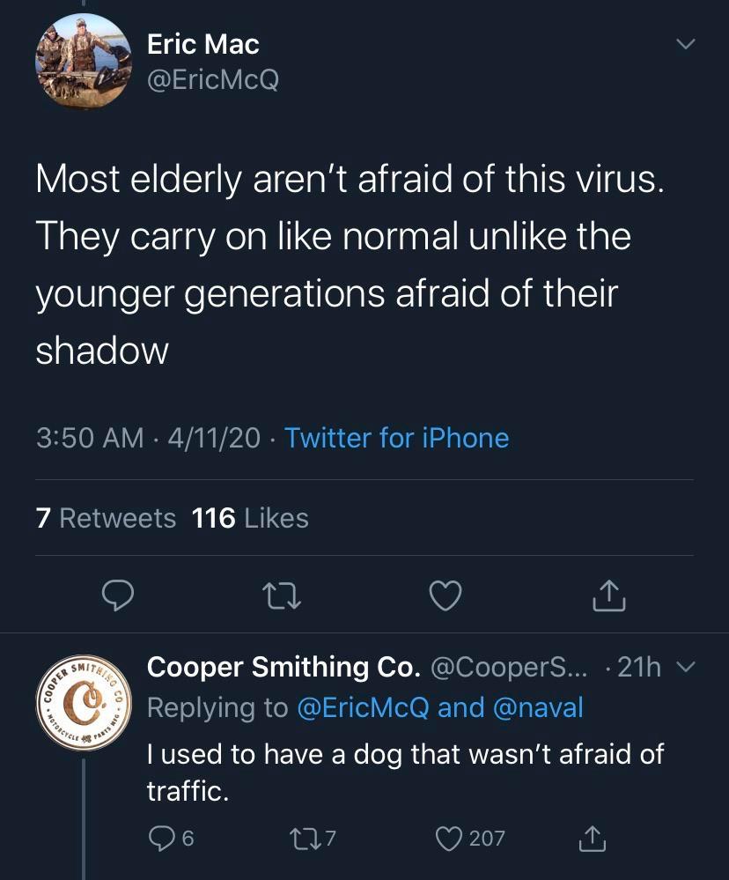Viewport: 729px width, 880px height.
Task: Open the Twitter for iPhone link
Action: 396,438
